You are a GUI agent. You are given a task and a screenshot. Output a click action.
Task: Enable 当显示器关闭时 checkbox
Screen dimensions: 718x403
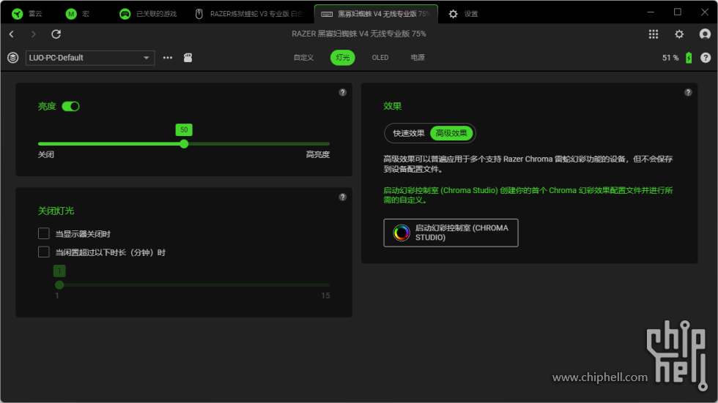pos(43,233)
